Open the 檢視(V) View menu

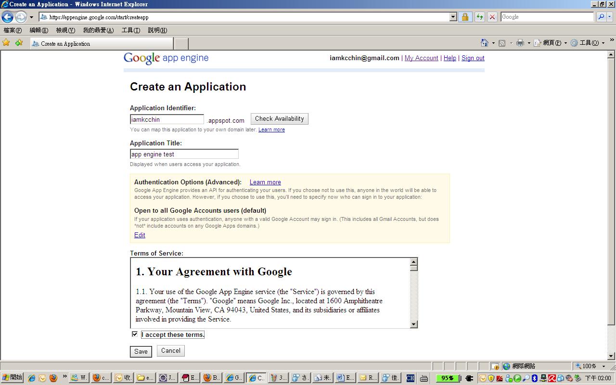[65, 30]
